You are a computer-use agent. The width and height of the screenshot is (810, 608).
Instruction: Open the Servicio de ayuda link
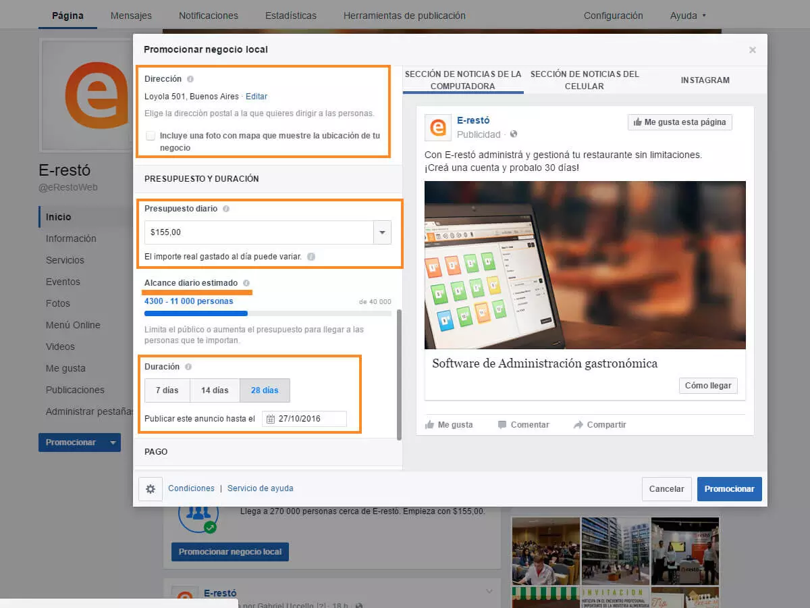[x=261, y=488]
